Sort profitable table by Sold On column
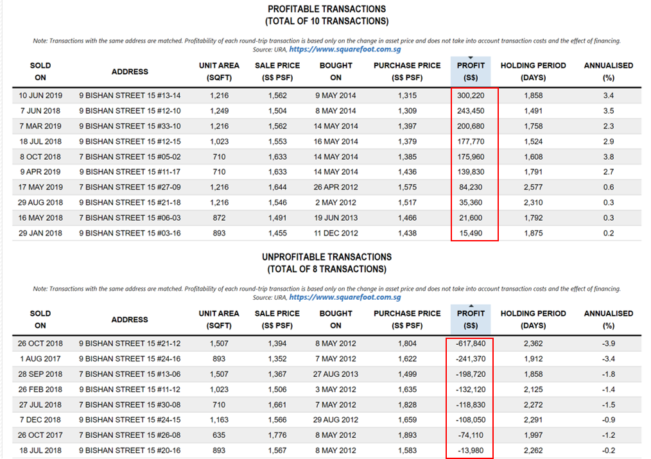This screenshot has width=651, height=459. pos(40,71)
